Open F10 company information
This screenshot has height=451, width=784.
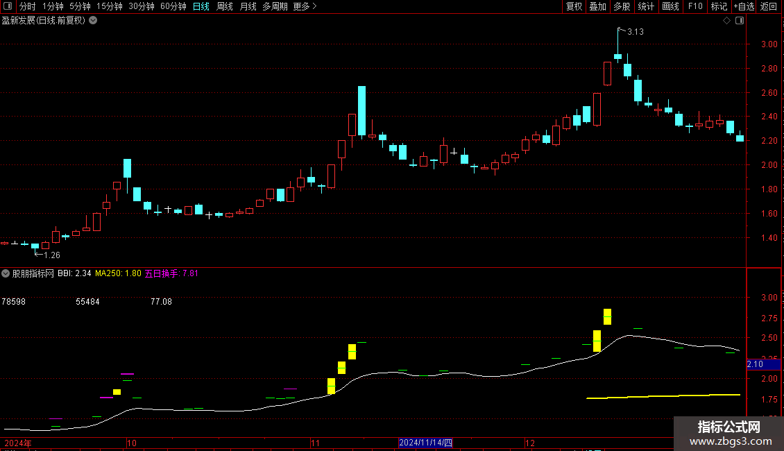[695, 6]
